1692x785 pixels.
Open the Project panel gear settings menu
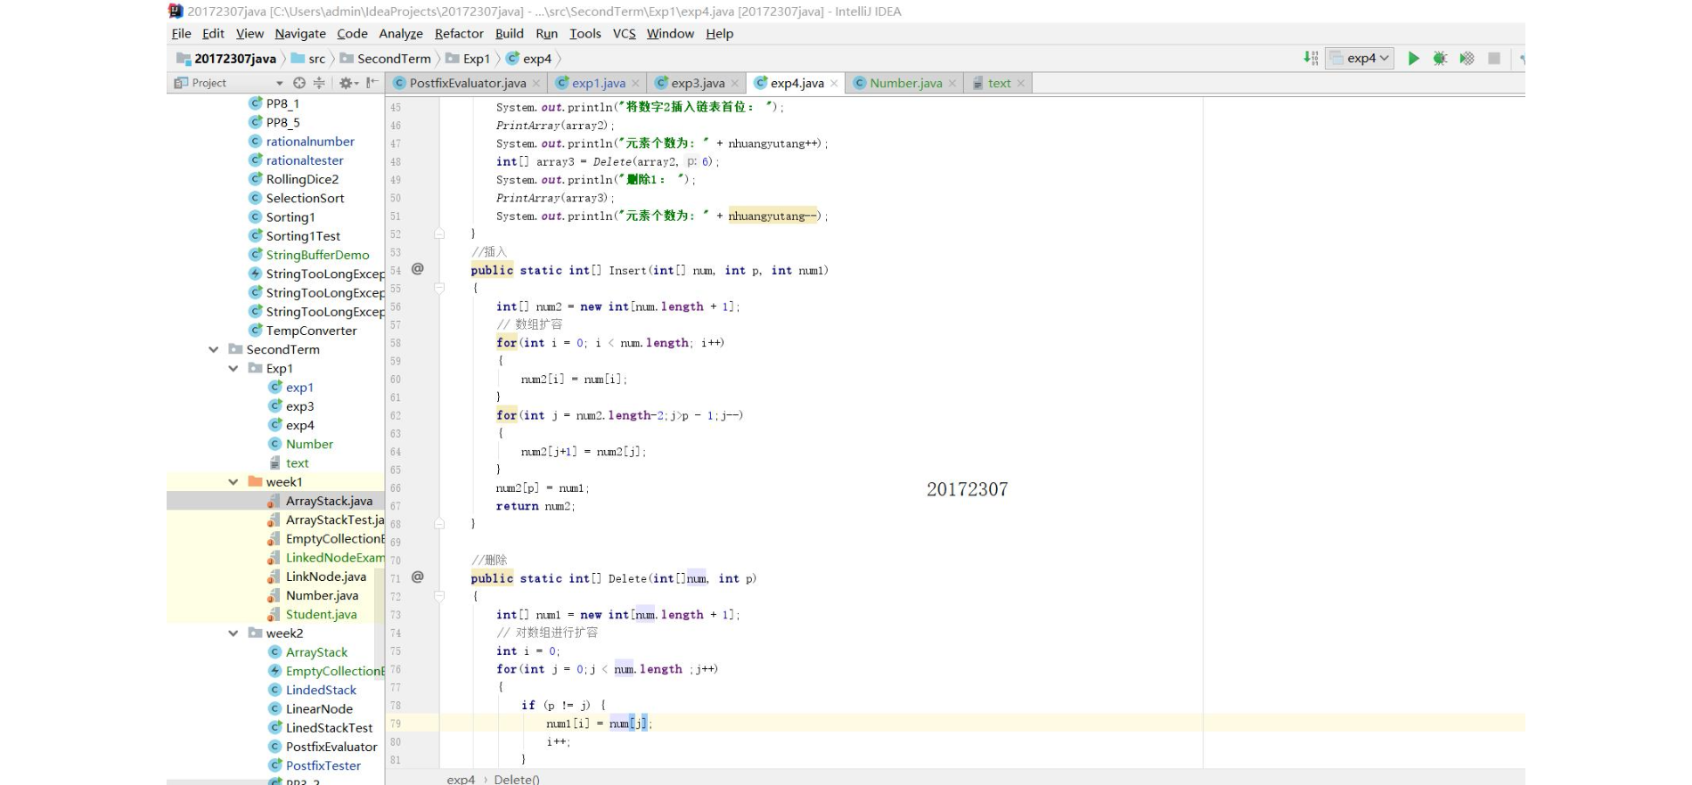348,83
